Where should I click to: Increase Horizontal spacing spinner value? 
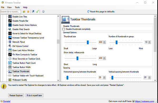[x=104, y=77]
